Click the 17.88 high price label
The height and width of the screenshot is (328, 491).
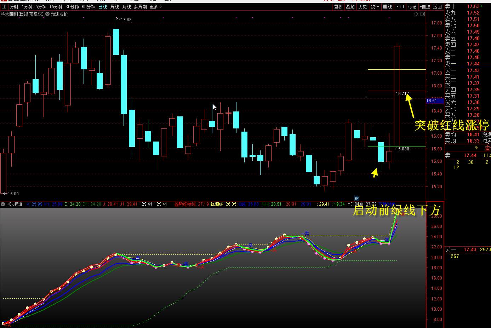click(x=126, y=20)
